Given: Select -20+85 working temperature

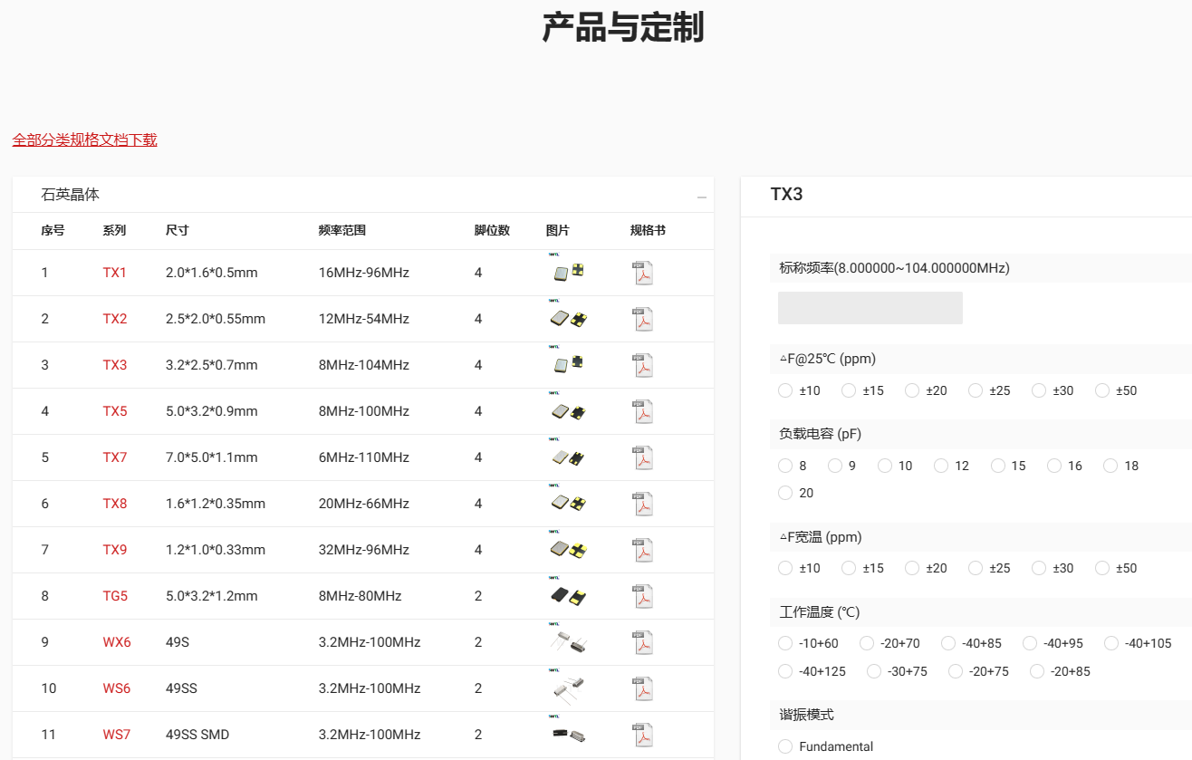Looking at the screenshot, I should 1037,671.
